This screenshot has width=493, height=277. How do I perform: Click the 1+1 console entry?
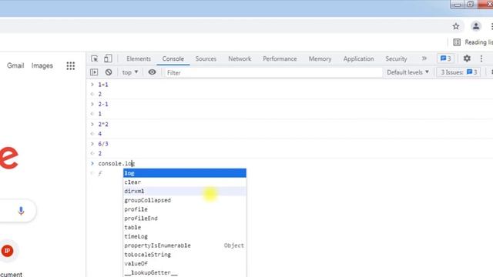pos(102,85)
